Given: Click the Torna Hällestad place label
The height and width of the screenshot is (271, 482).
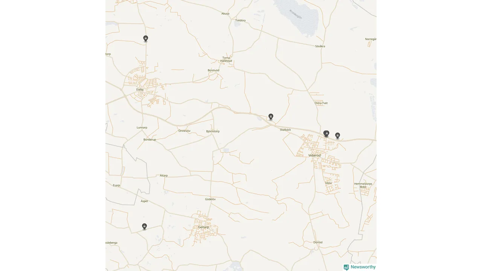Looking at the screenshot, I should point(226,59).
